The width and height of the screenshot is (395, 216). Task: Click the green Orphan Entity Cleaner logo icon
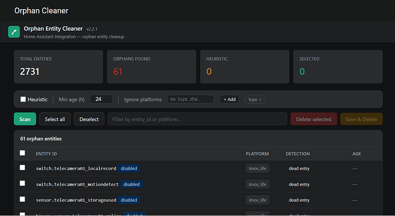tap(14, 32)
